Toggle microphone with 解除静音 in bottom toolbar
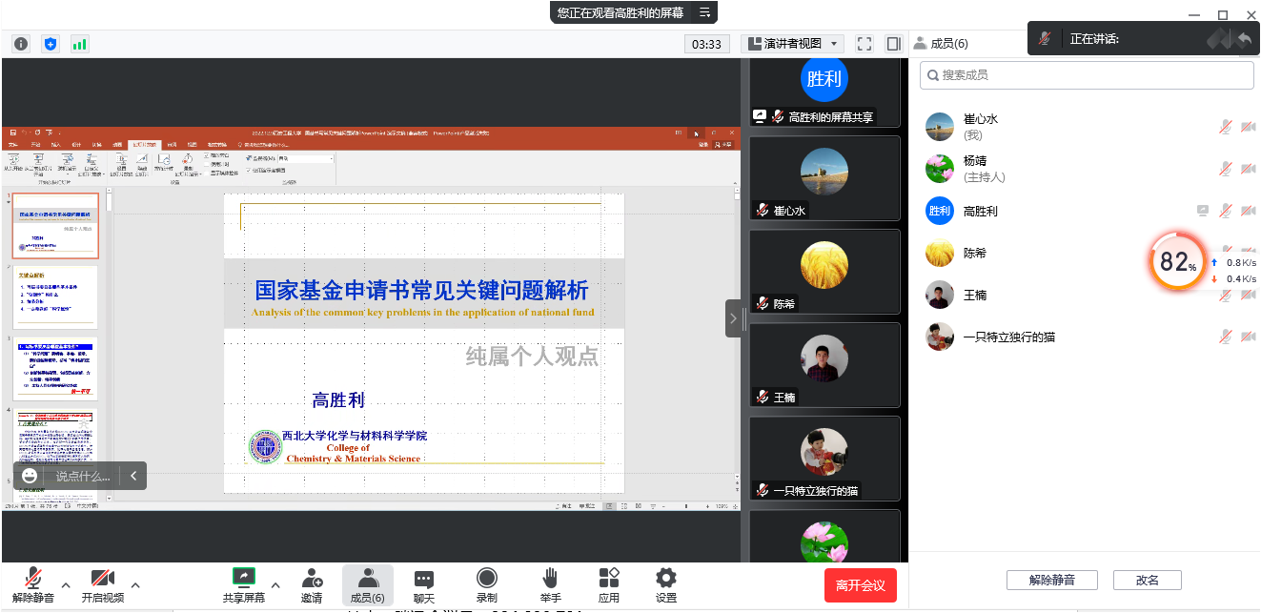Viewport: 1261px width, 613px height. 33,584
